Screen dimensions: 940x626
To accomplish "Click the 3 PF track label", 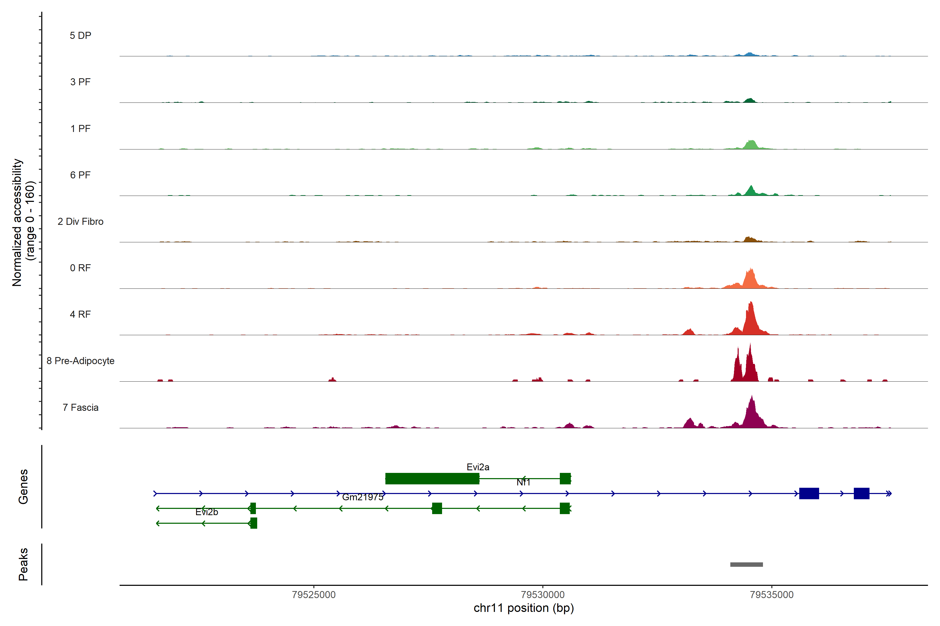I will point(80,82).
